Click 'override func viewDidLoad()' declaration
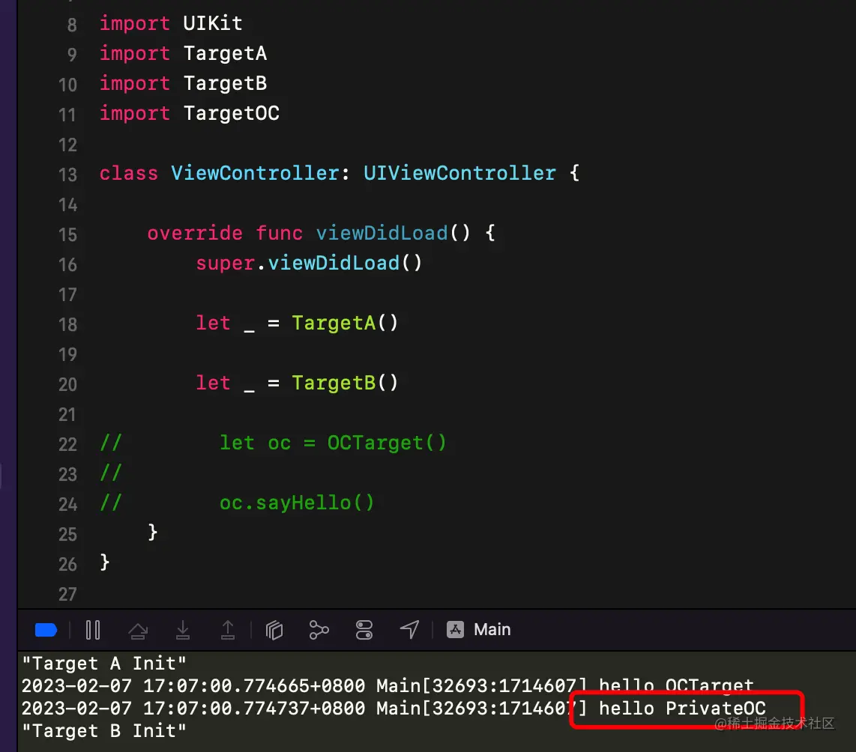Viewport: 856px width, 752px height. pos(321,234)
